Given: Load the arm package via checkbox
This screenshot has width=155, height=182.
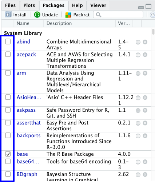Looking at the screenshot, I should (x=8, y=73).
